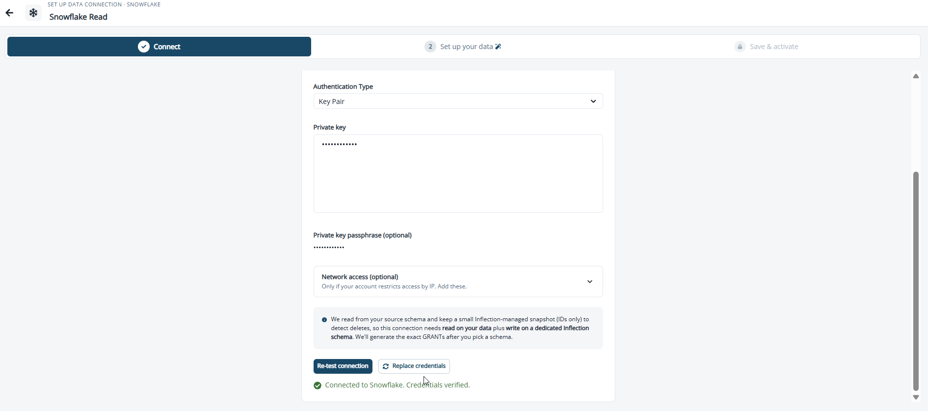Click the 'Snowflake Read' connection title
Image resolution: width=928 pixels, height=411 pixels.
79,17
